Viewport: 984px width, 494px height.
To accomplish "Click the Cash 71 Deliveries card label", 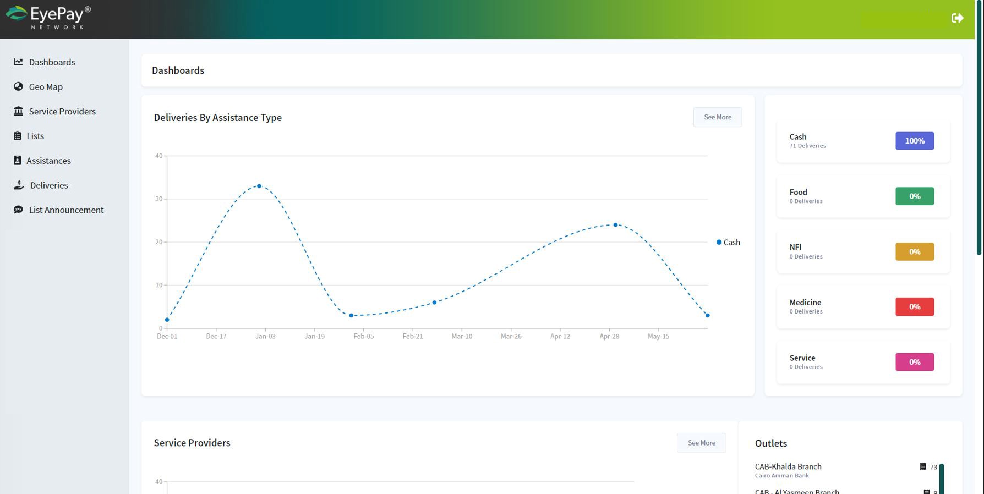I will tap(807, 141).
